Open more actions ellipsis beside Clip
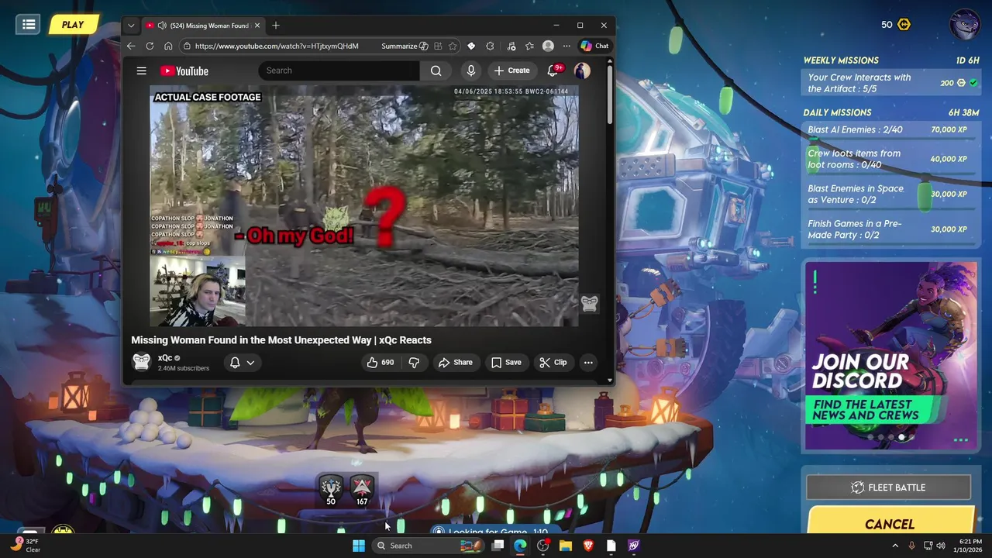992x558 pixels. click(x=588, y=362)
